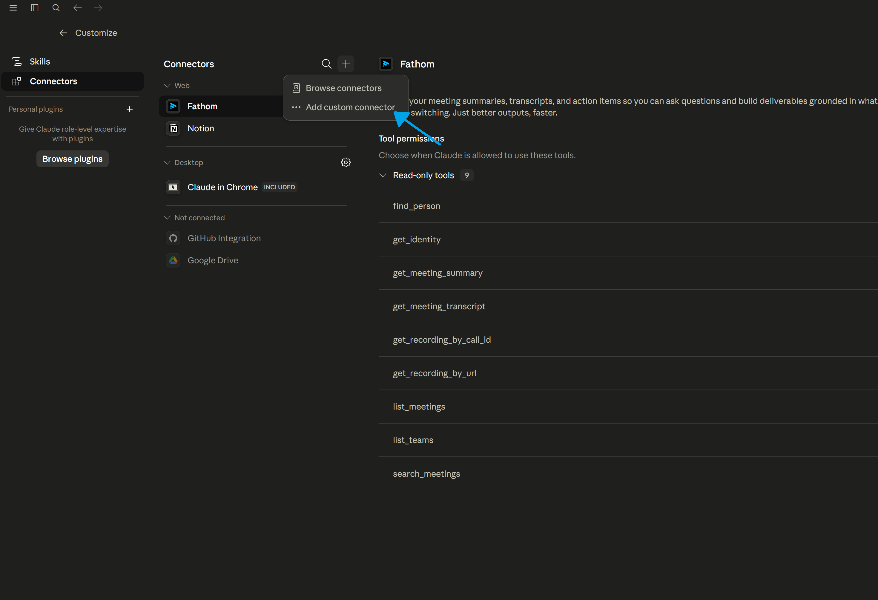The image size is (878, 600).
Task: Collapse the Not connected section chevron
Action: 167,218
